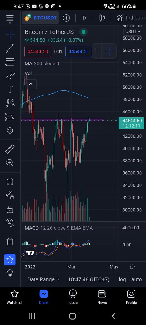Click the green market status indicator

[84, 32]
